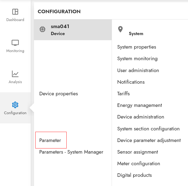
Task: Go to System properties
Action: (x=136, y=47)
